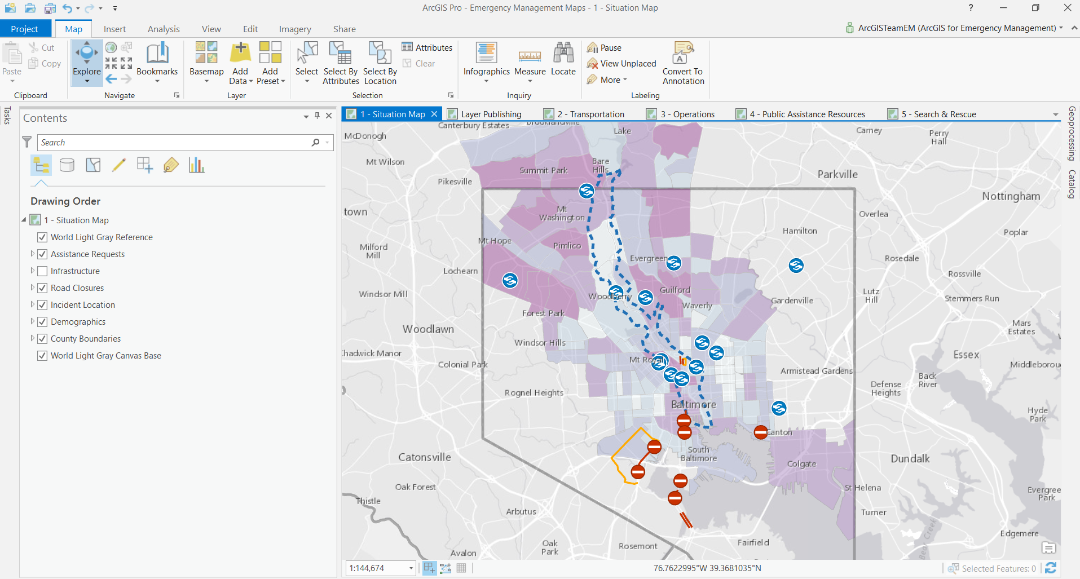Toggle Incident Location layer checkbox
This screenshot has width=1080, height=579.
(x=42, y=305)
